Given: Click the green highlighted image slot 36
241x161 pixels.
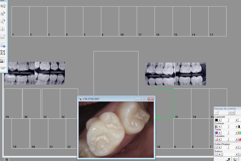Looking at the screenshot, I should pos(164,103).
